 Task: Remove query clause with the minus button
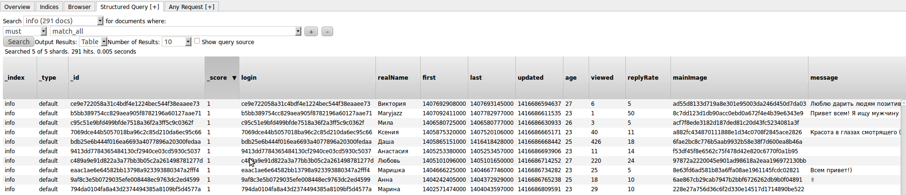tap(327, 31)
